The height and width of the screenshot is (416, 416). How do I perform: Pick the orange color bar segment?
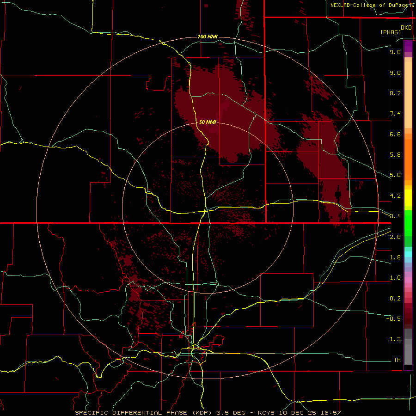pos(408,159)
